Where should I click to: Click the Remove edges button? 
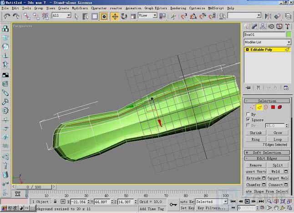point(256,165)
